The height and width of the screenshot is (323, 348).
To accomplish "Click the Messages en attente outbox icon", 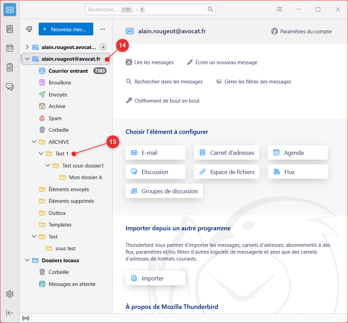I will (x=42, y=284).
